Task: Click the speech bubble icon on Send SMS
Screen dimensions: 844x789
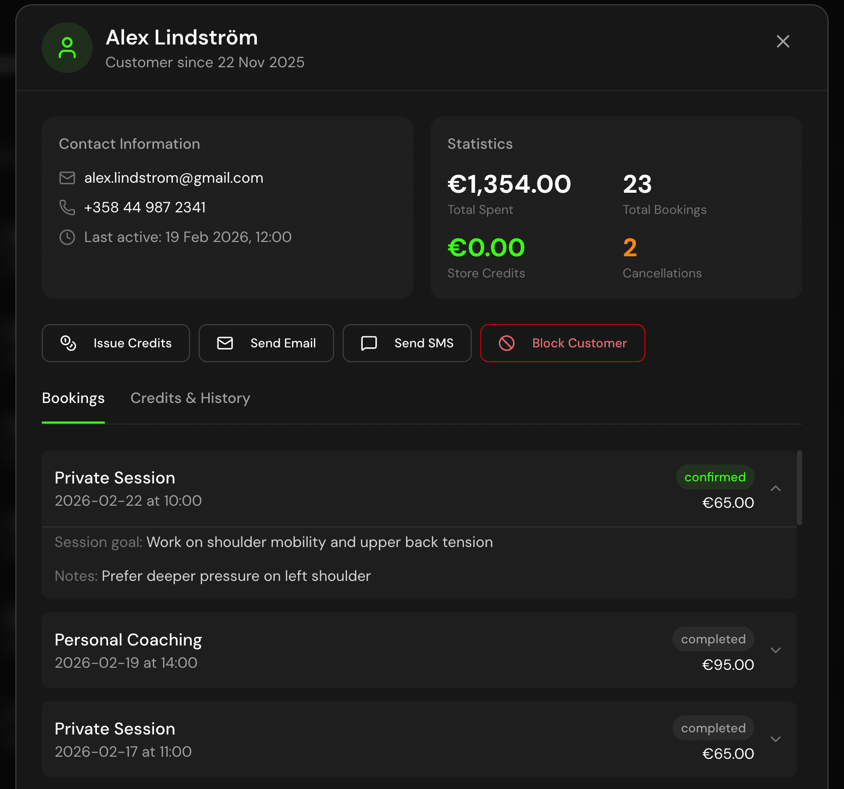Action: pyautogui.click(x=369, y=343)
